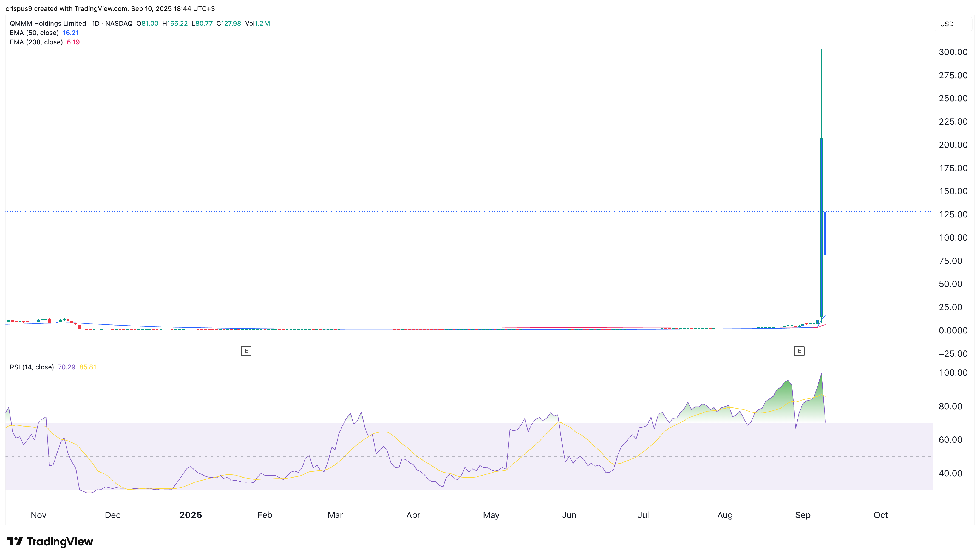Click the QMMM Holdings Limited ticker name

tap(48, 23)
